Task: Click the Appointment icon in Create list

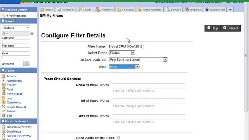Action: click(4, 80)
